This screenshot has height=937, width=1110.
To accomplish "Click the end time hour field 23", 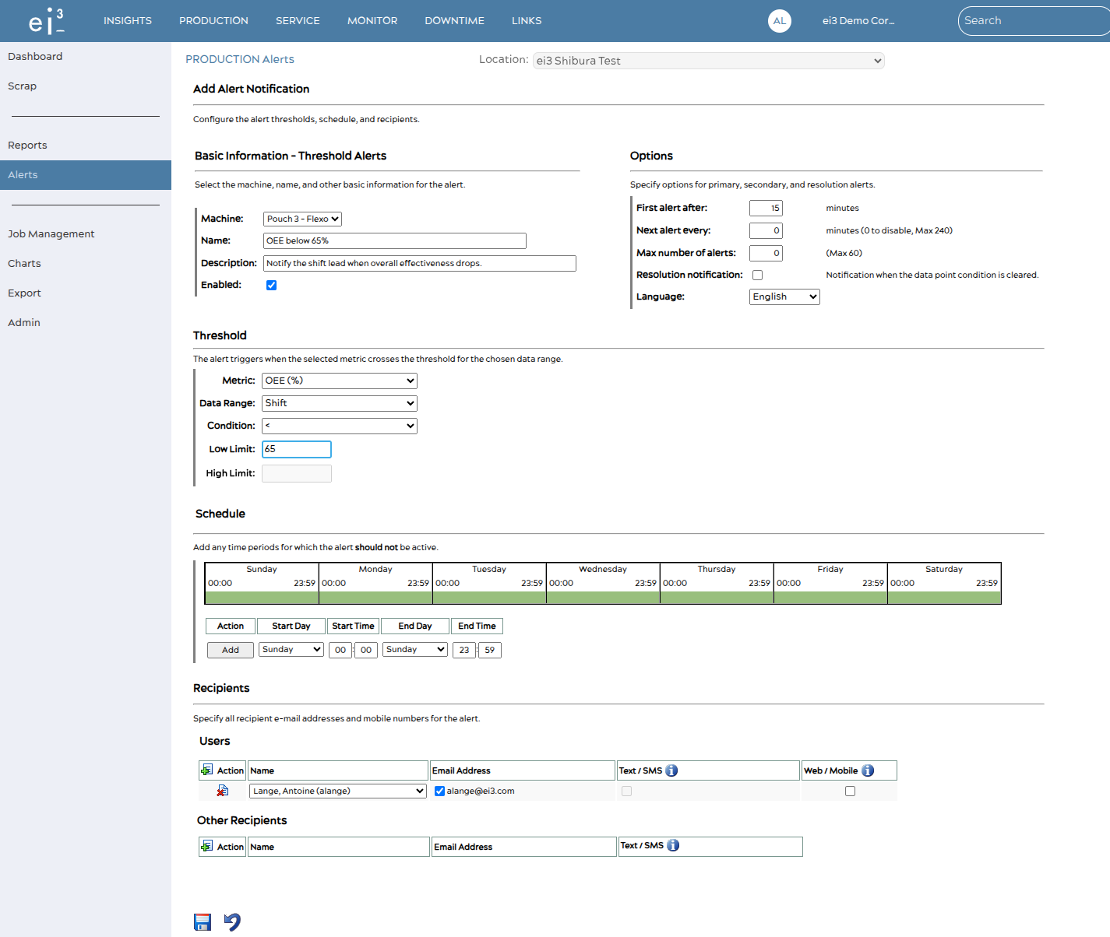I will [x=464, y=650].
